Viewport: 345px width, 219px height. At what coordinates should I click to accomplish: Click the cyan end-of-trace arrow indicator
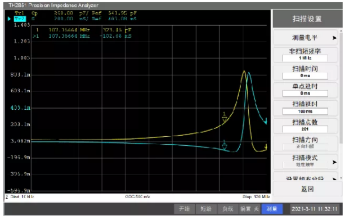[266, 121]
